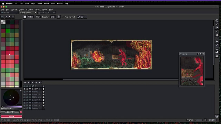Screen dimensions: 221x124
Task: Open the palette options menu button
Action: click(13, 17)
